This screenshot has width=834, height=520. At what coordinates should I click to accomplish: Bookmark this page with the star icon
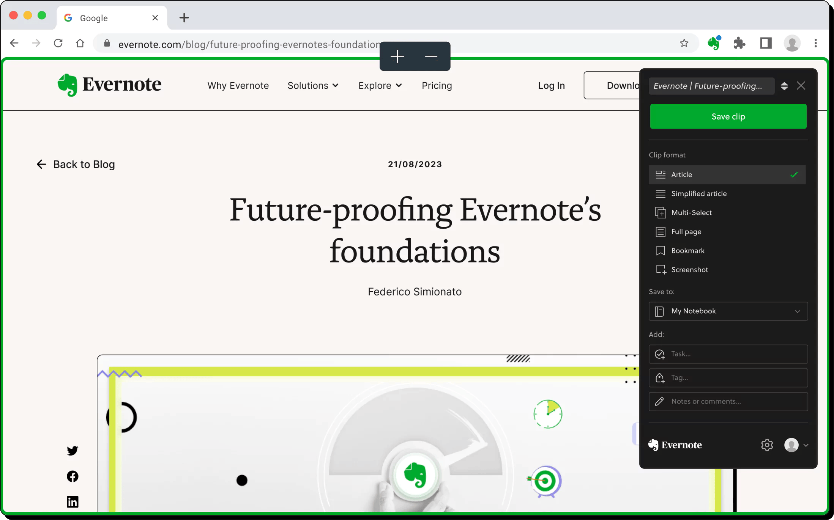[x=684, y=43]
